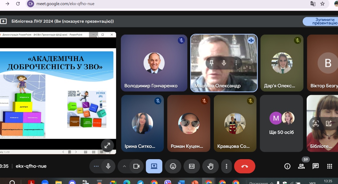Screen dimensions: 338x184
Task: Open the three-dot more options menu
Action: 226,166
